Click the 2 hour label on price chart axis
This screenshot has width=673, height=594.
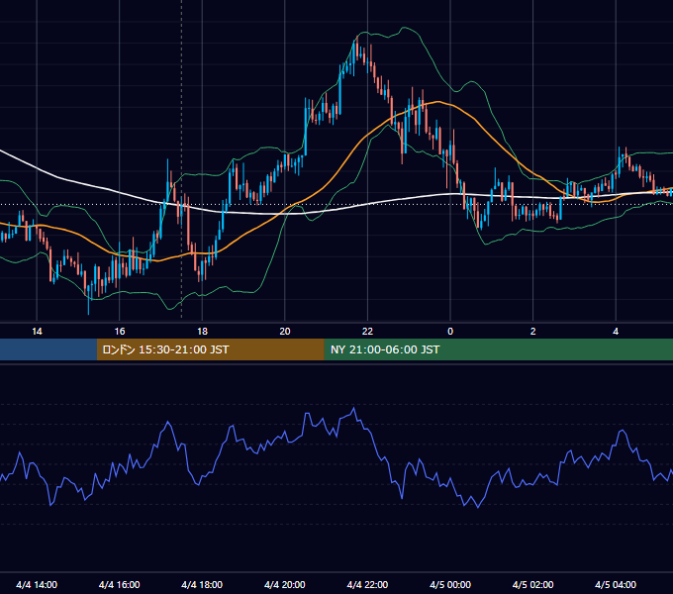533,332
